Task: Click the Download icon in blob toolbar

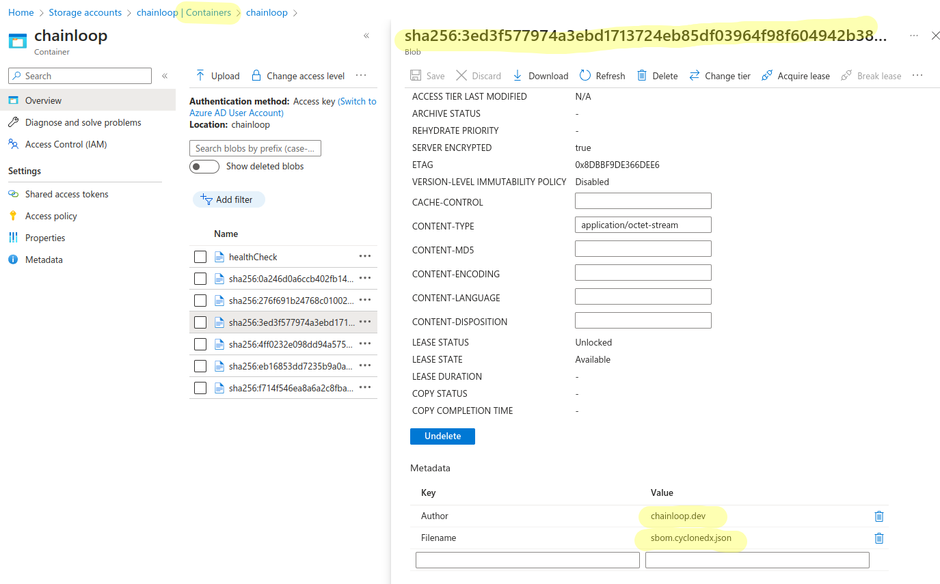Action: click(x=518, y=76)
